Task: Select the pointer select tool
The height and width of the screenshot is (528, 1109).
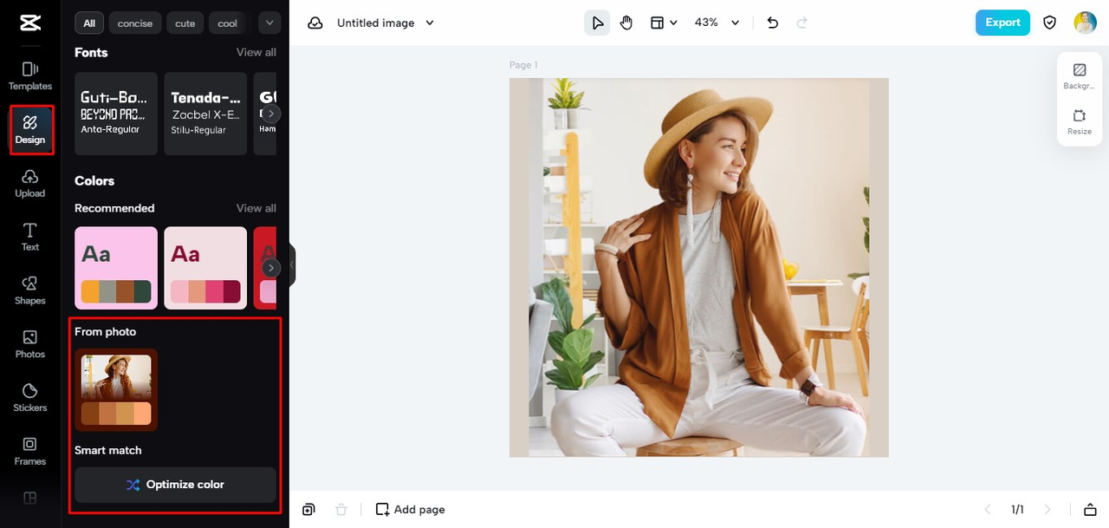Action: (x=597, y=23)
